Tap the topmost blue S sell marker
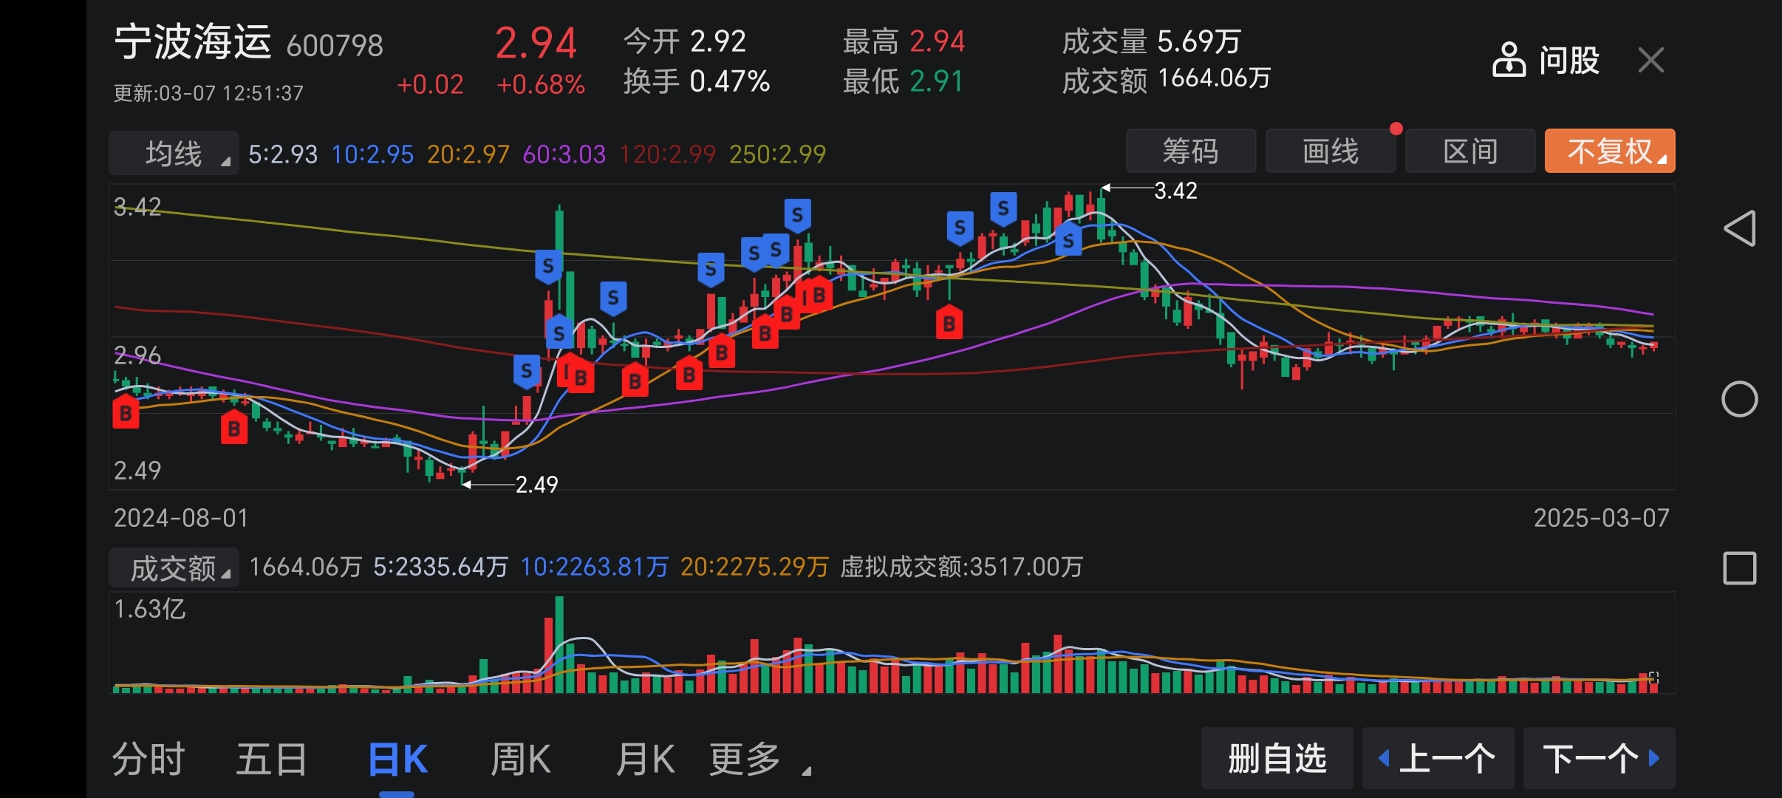The height and width of the screenshot is (798, 1782). tap(1003, 208)
